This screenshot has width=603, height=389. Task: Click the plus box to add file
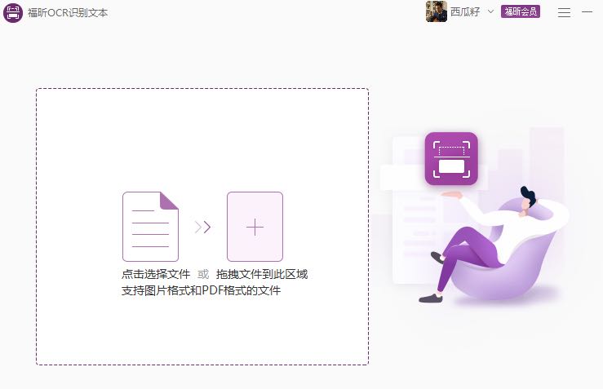point(255,227)
